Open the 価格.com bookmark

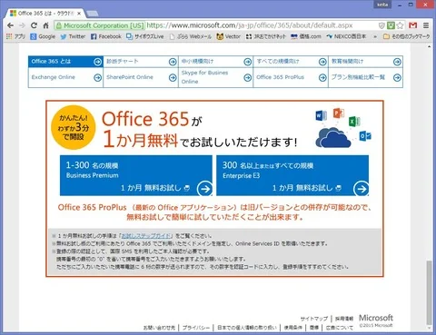(306, 36)
